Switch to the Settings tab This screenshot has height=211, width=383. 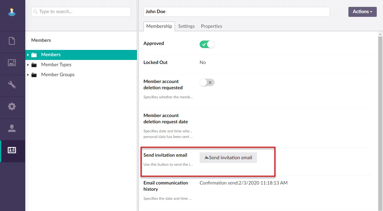click(186, 26)
